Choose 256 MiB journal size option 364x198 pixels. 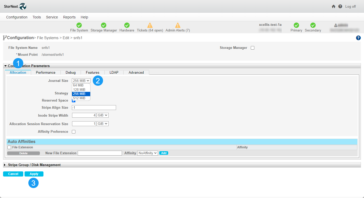pyautogui.click(x=81, y=94)
